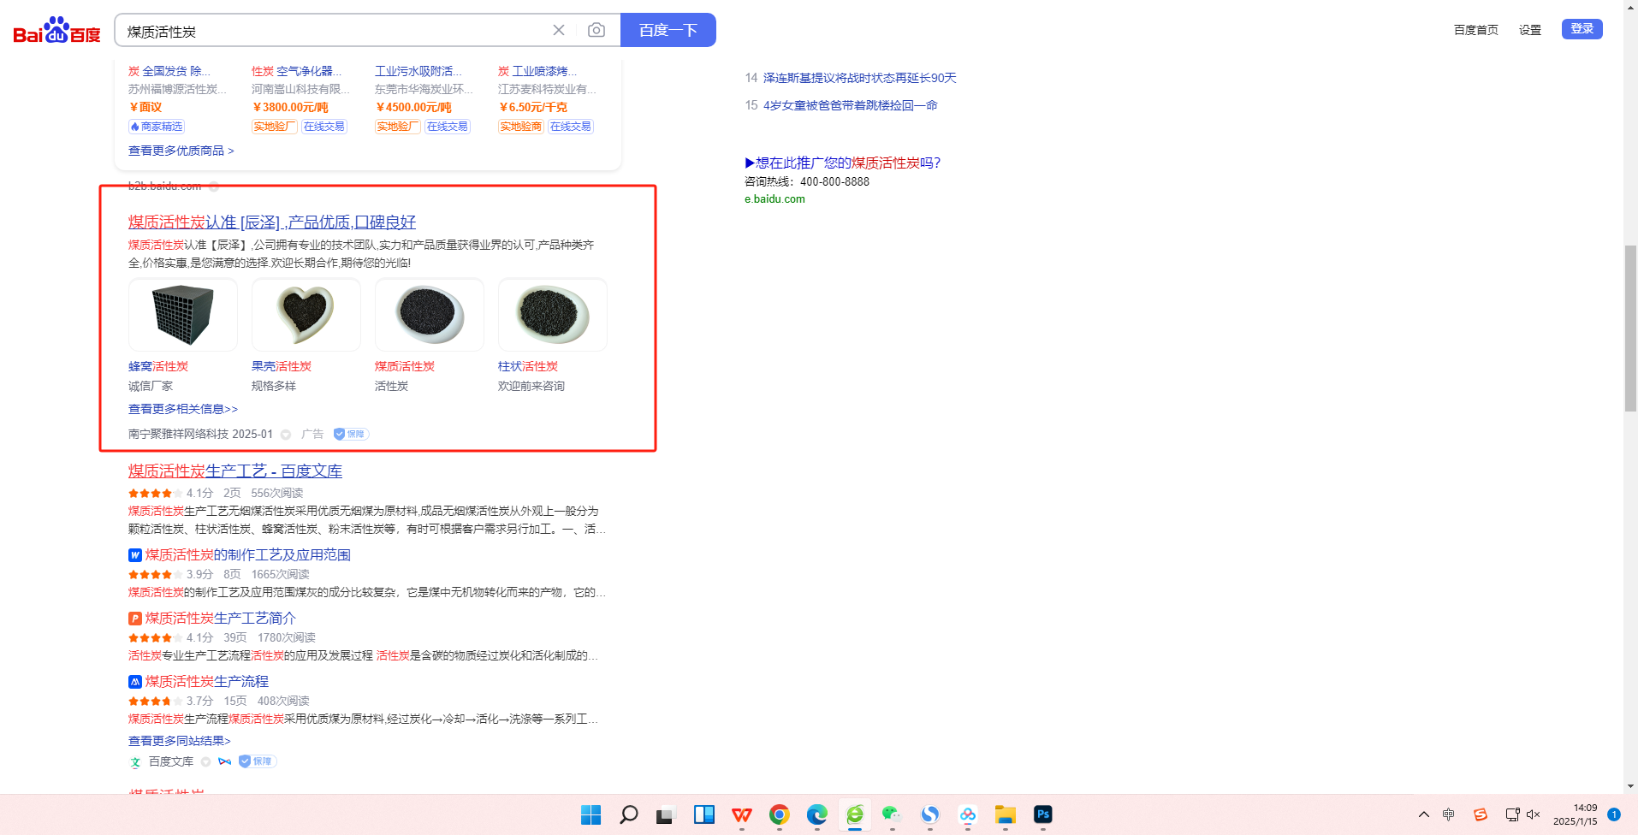Click 在线交易 tag under ¥4500.00元/吨
Screen dimensions: 1638x835
click(x=448, y=127)
